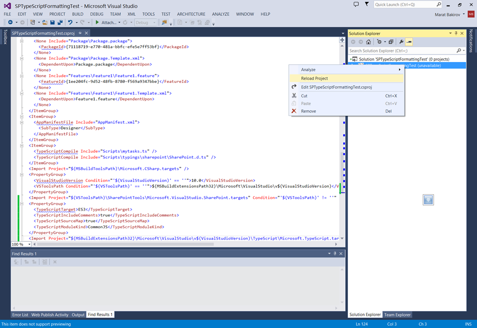Choose Remove from the context menu
The image size is (477, 328).
tap(347, 111)
